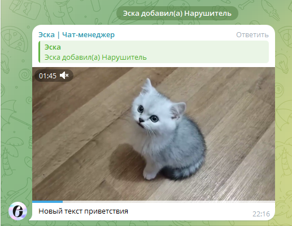292x226 pixels.
Task: Open the Эска bot avatar
Action: pyautogui.click(x=18, y=211)
